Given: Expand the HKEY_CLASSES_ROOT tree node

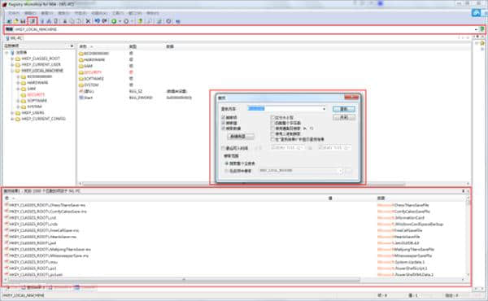Looking at the screenshot, I should (12, 59).
